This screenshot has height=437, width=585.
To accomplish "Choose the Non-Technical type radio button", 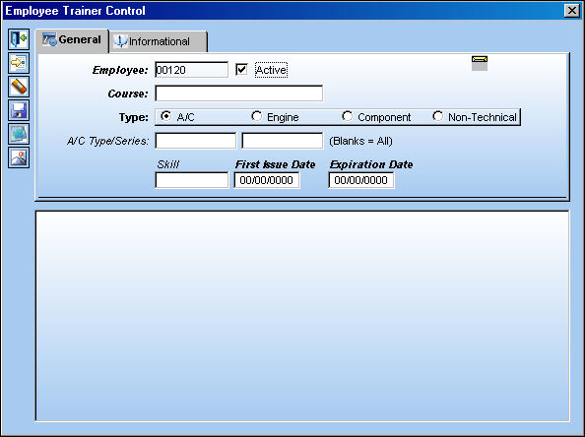I will point(437,116).
